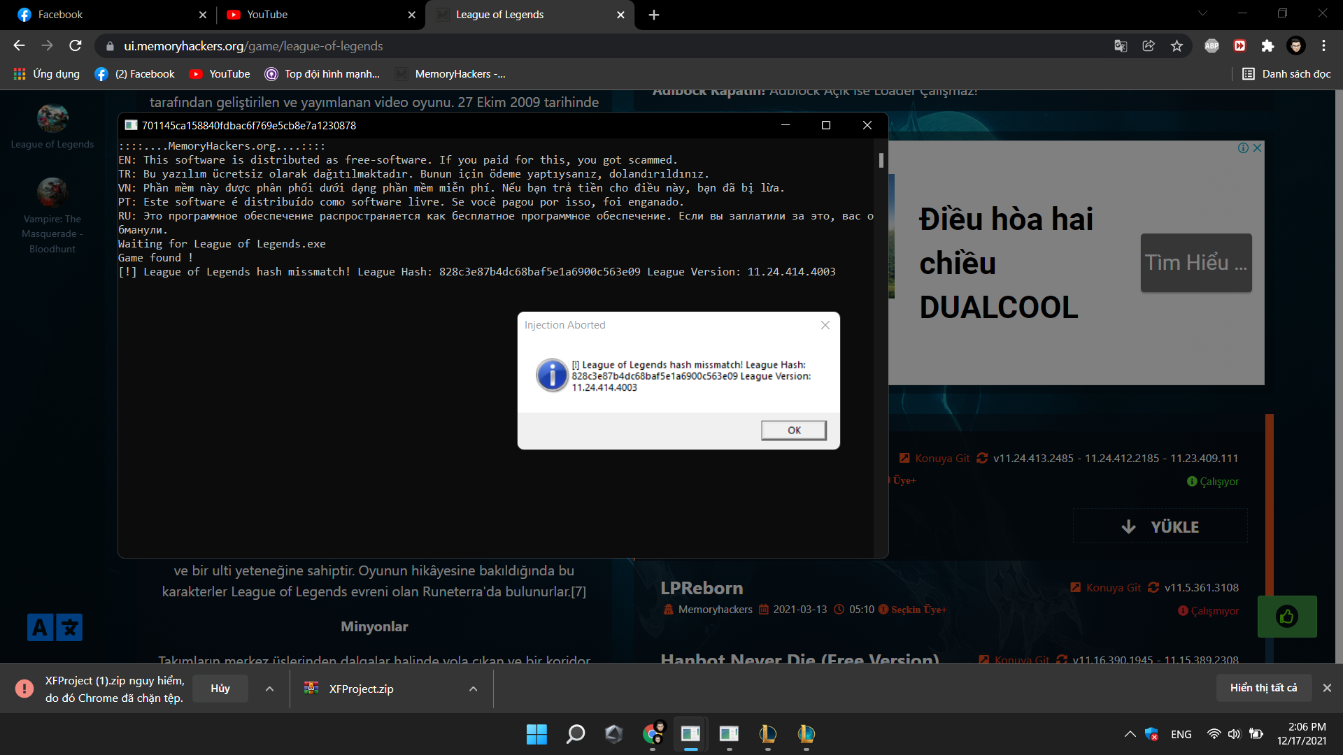
Task: Open the Windows Start menu
Action: [537, 734]
